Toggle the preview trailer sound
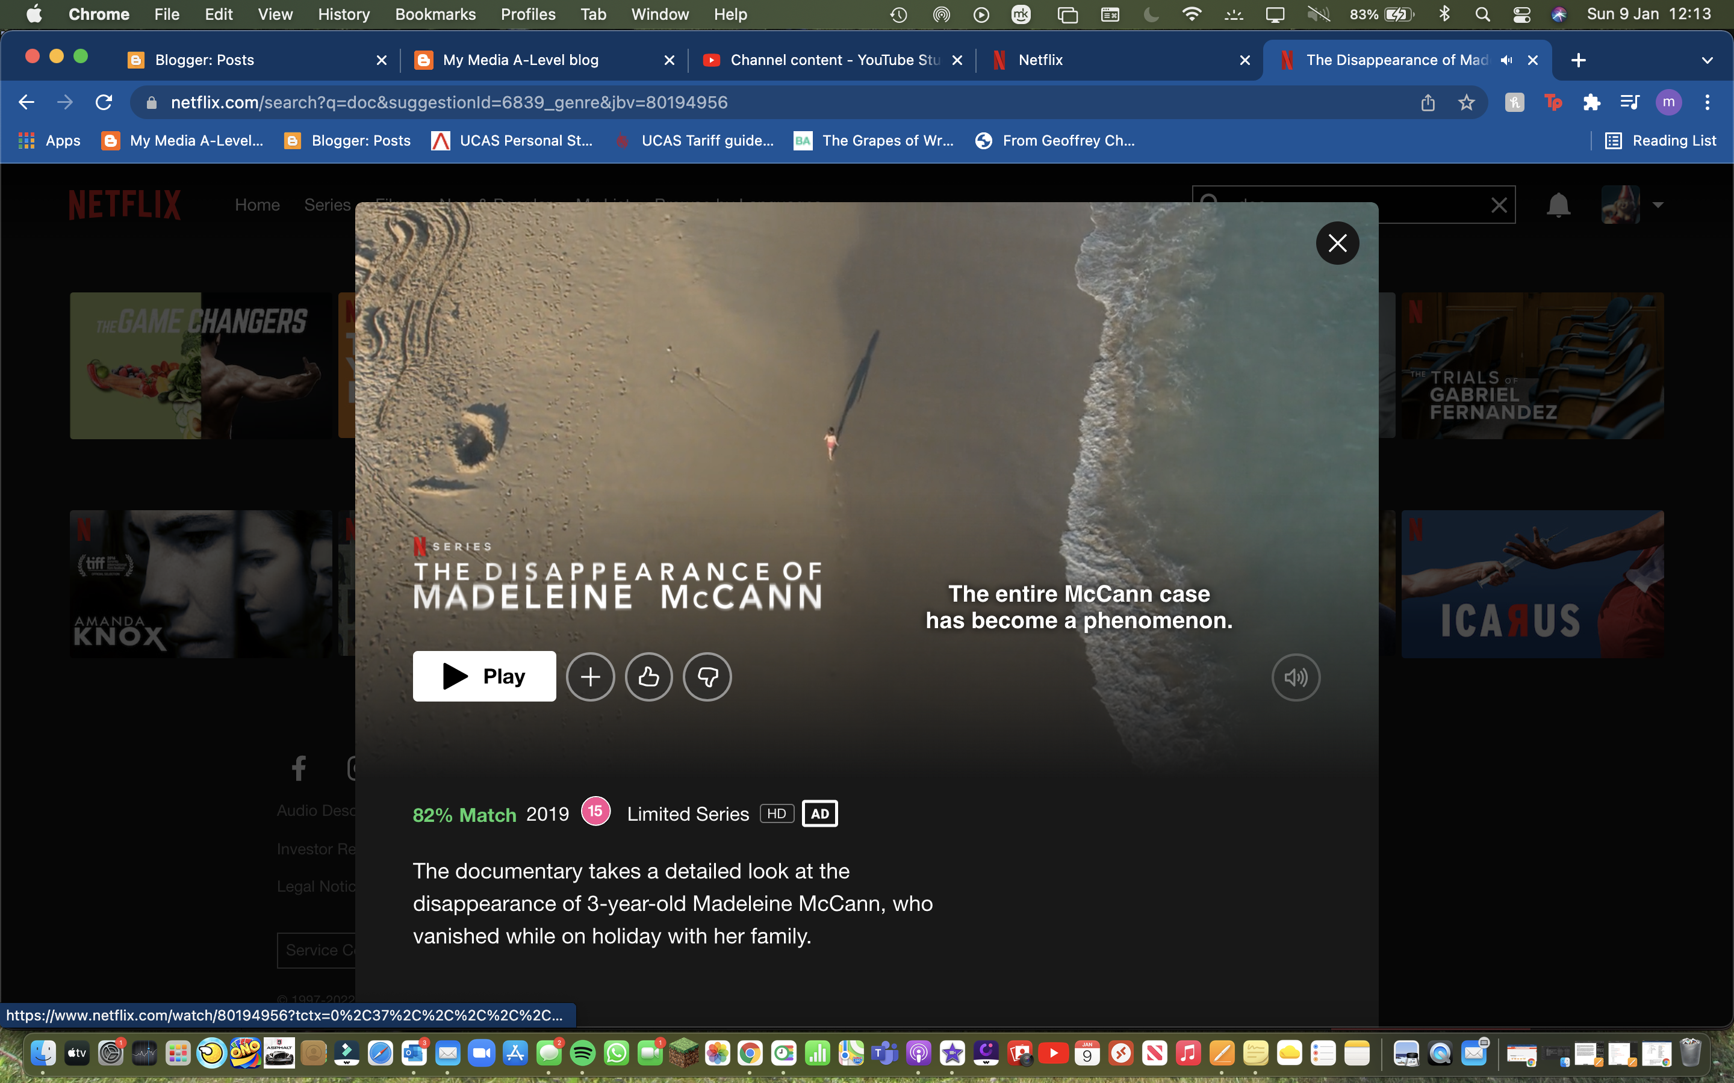Viewport: 1734px width, 1083px height. (x=1296, y=677)
